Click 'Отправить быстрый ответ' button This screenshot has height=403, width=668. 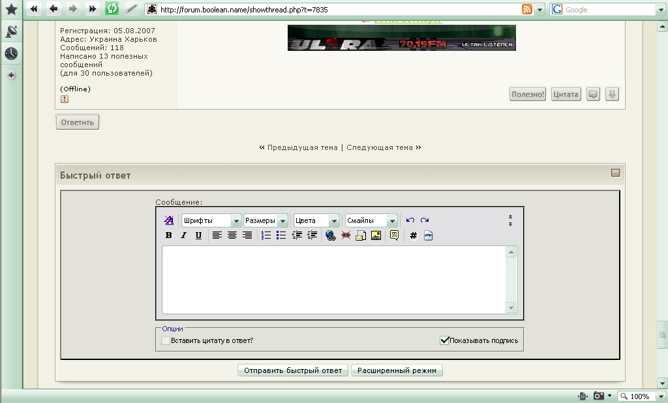pos(293,370)
